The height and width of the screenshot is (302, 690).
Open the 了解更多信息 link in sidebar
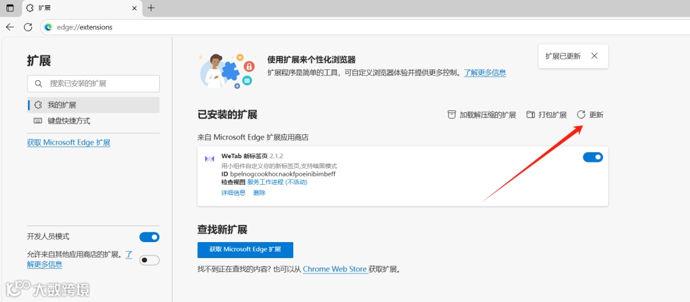click(45, 264)
